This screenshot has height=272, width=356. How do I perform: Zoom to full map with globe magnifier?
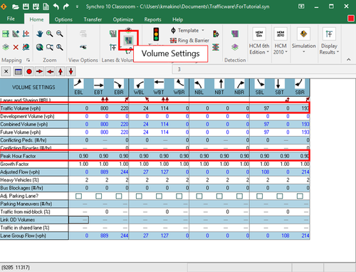[40, 47]
